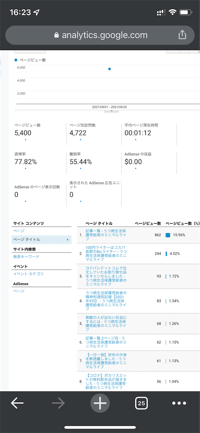Open the three-dot browser menu
Viewport: 200px width, 433px height.
179,403
